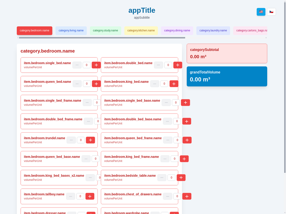
Task: Focus the king_bed_frame quantity field
Action: click(x=174, y=159)
